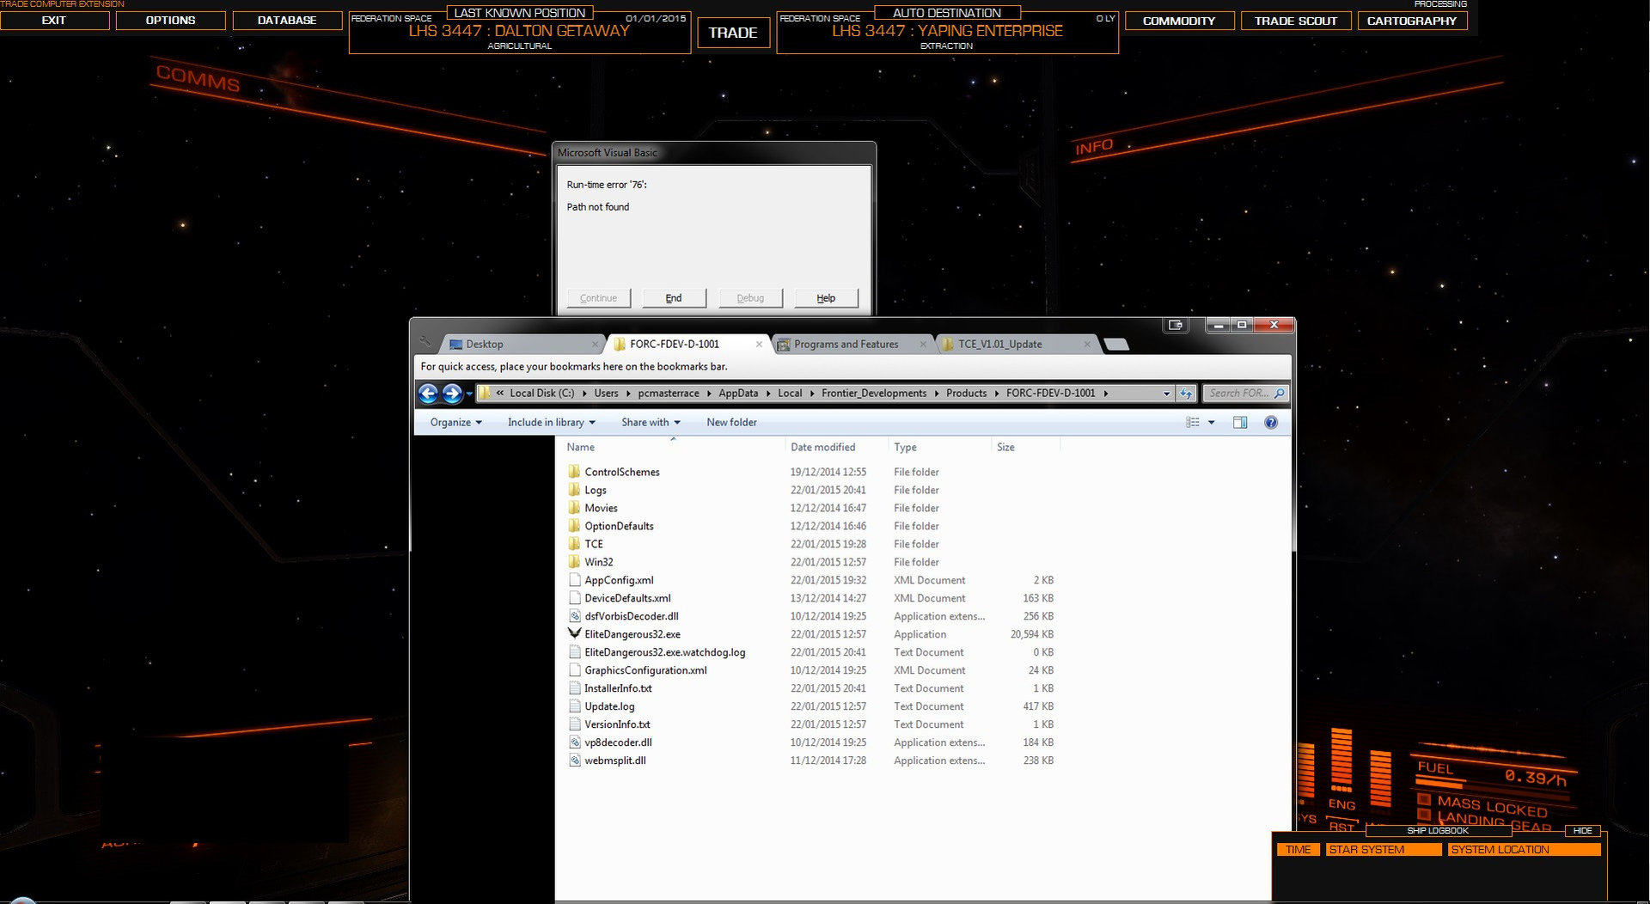Close the Desktop tab
Screen dimensions: 1650x904
coord(595,345)
